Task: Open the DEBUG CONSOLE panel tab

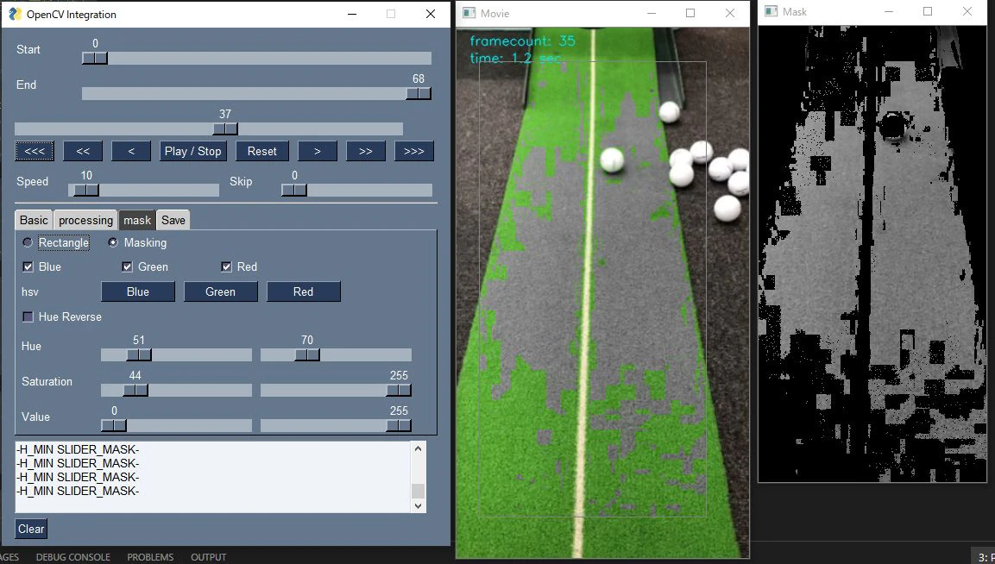Action: 73,557
